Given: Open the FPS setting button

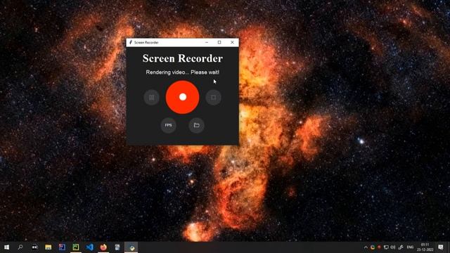Looking at the screenshot, I should click(x=168, y=125).
